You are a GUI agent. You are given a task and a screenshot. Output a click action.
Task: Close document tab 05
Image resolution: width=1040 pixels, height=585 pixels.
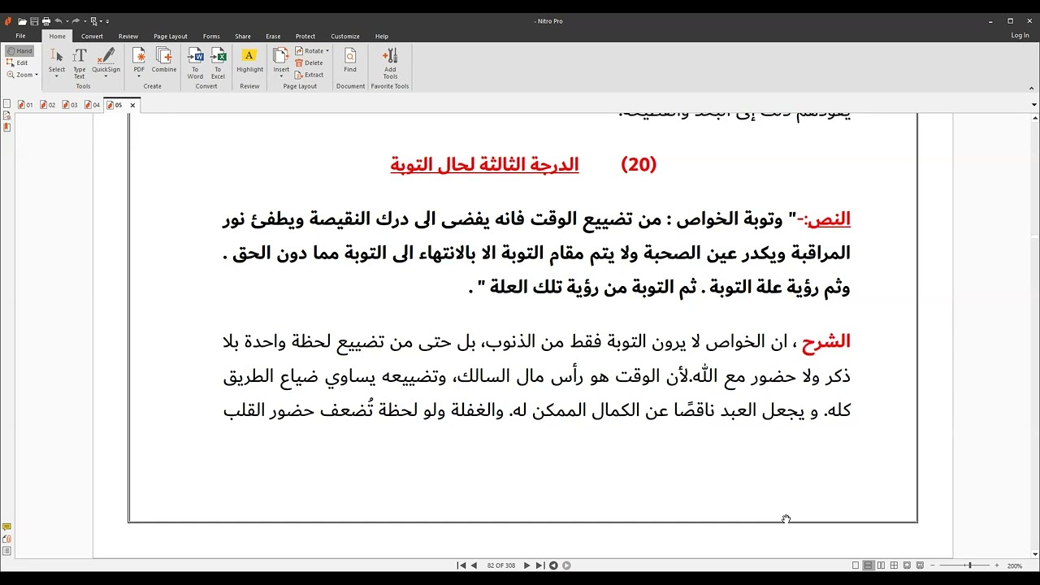click(x=132, y=106)
